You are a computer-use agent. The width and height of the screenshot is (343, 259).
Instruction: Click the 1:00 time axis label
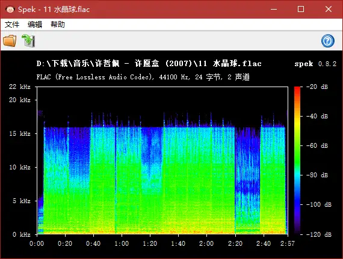(x=122, y=243)
